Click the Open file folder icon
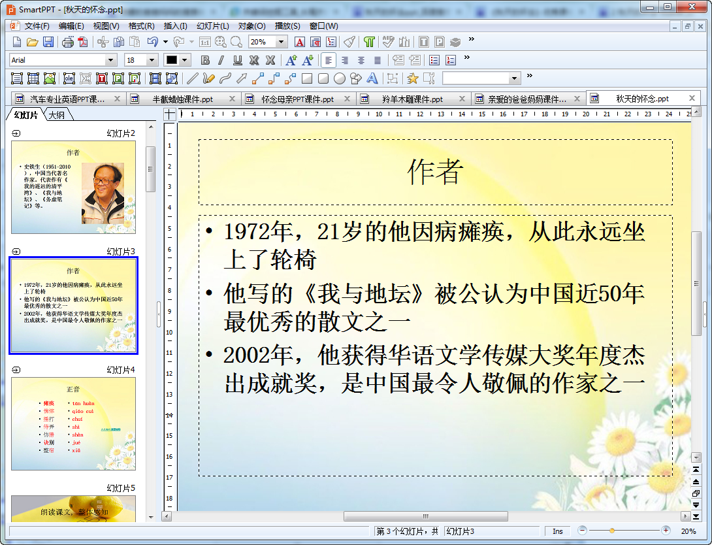Viewport: 712px width, 545px height. tap(32, 42)
